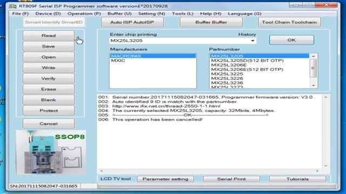Click the SSOP8 socket adapter image
346x194 pixels.
click(51, 152)
